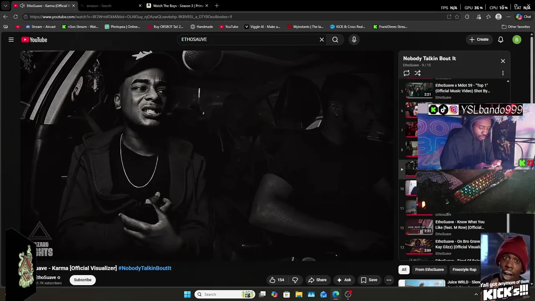Open the Handmade bookmark
Image resolution: width=535 pixels, height=301 pixels.
201,27
